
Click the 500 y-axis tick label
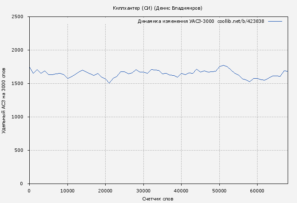[x=21, y=151]
